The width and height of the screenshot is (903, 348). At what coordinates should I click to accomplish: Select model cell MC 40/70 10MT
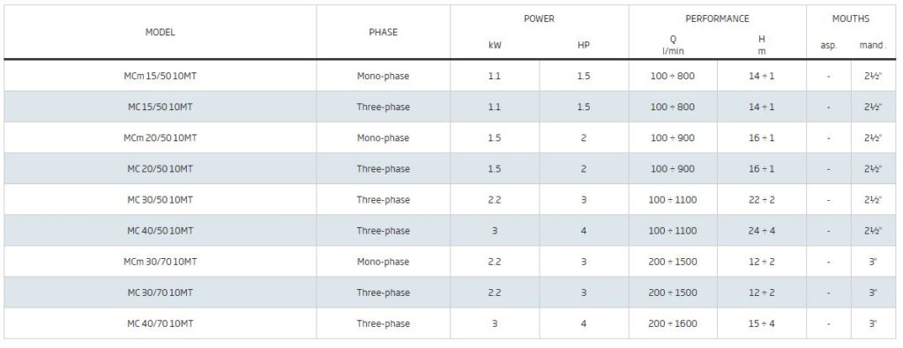click(160, 324)
